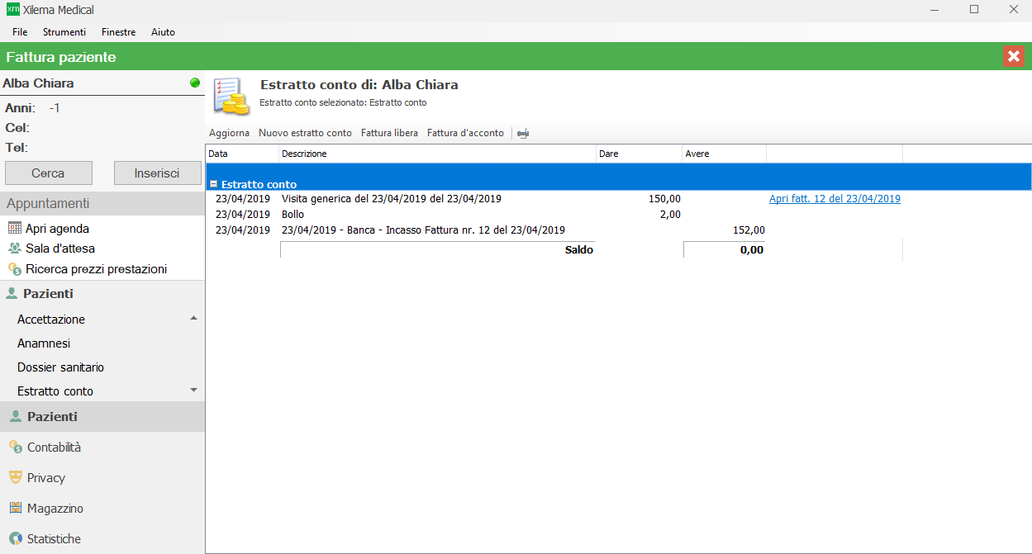The image size is (1032, 554).
Task: Click the Cerca button
Action: click(x=49, y=173)
